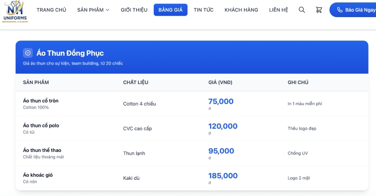Select the Áo thun cổ tròn row

pos(192,104)
